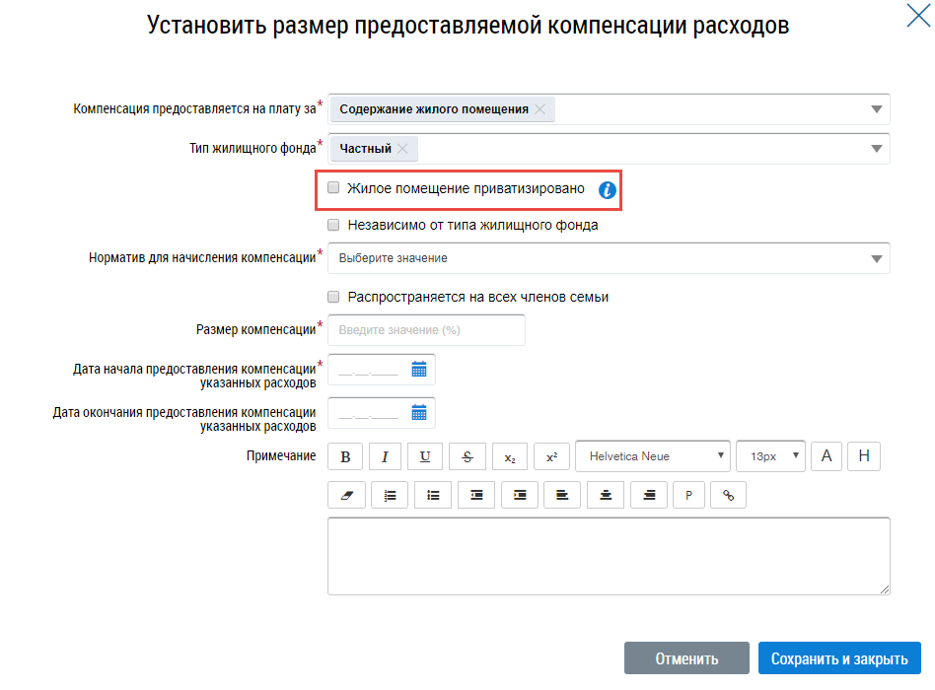Toggle bold formatting in the note editor

tap(345, 456)
